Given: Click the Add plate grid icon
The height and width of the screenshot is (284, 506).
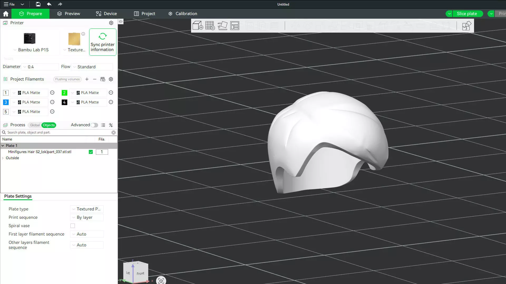Looking at the screenshot, I should click(210, 26).
